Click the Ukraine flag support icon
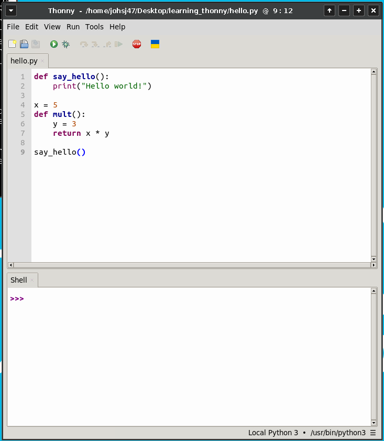Viewport: 384px width, 441px height. [x=155, y=44]
